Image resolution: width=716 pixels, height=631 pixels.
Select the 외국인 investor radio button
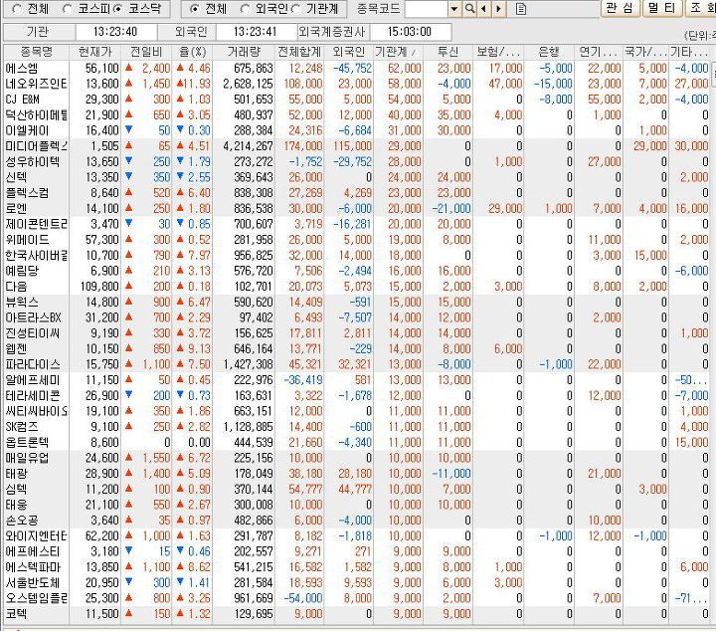click(x=246, y=9)
